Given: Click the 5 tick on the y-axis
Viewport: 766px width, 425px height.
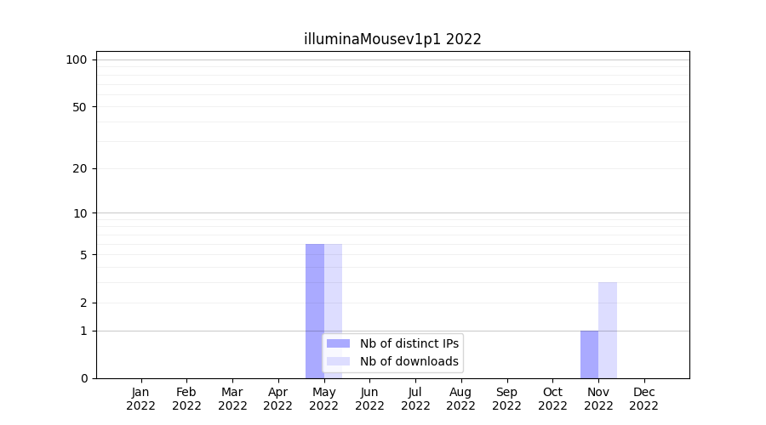Looking at the screenshot, I should pos(83,255).
